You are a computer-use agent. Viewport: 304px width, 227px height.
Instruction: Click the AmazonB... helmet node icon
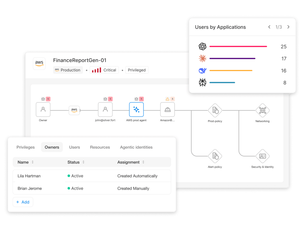pyautogui.click(x=168, y=110)
